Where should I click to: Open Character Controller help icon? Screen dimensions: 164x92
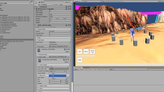66,9
